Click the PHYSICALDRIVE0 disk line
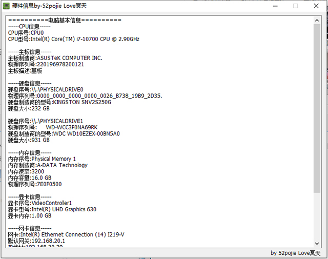Viewport: 328px width, 259px height. pos(46,90)
